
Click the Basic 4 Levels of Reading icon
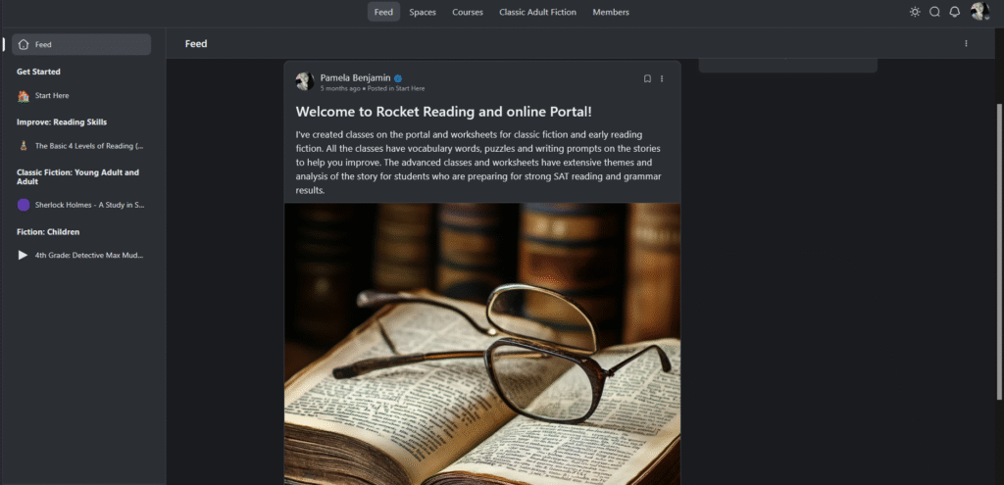[24, 146]
